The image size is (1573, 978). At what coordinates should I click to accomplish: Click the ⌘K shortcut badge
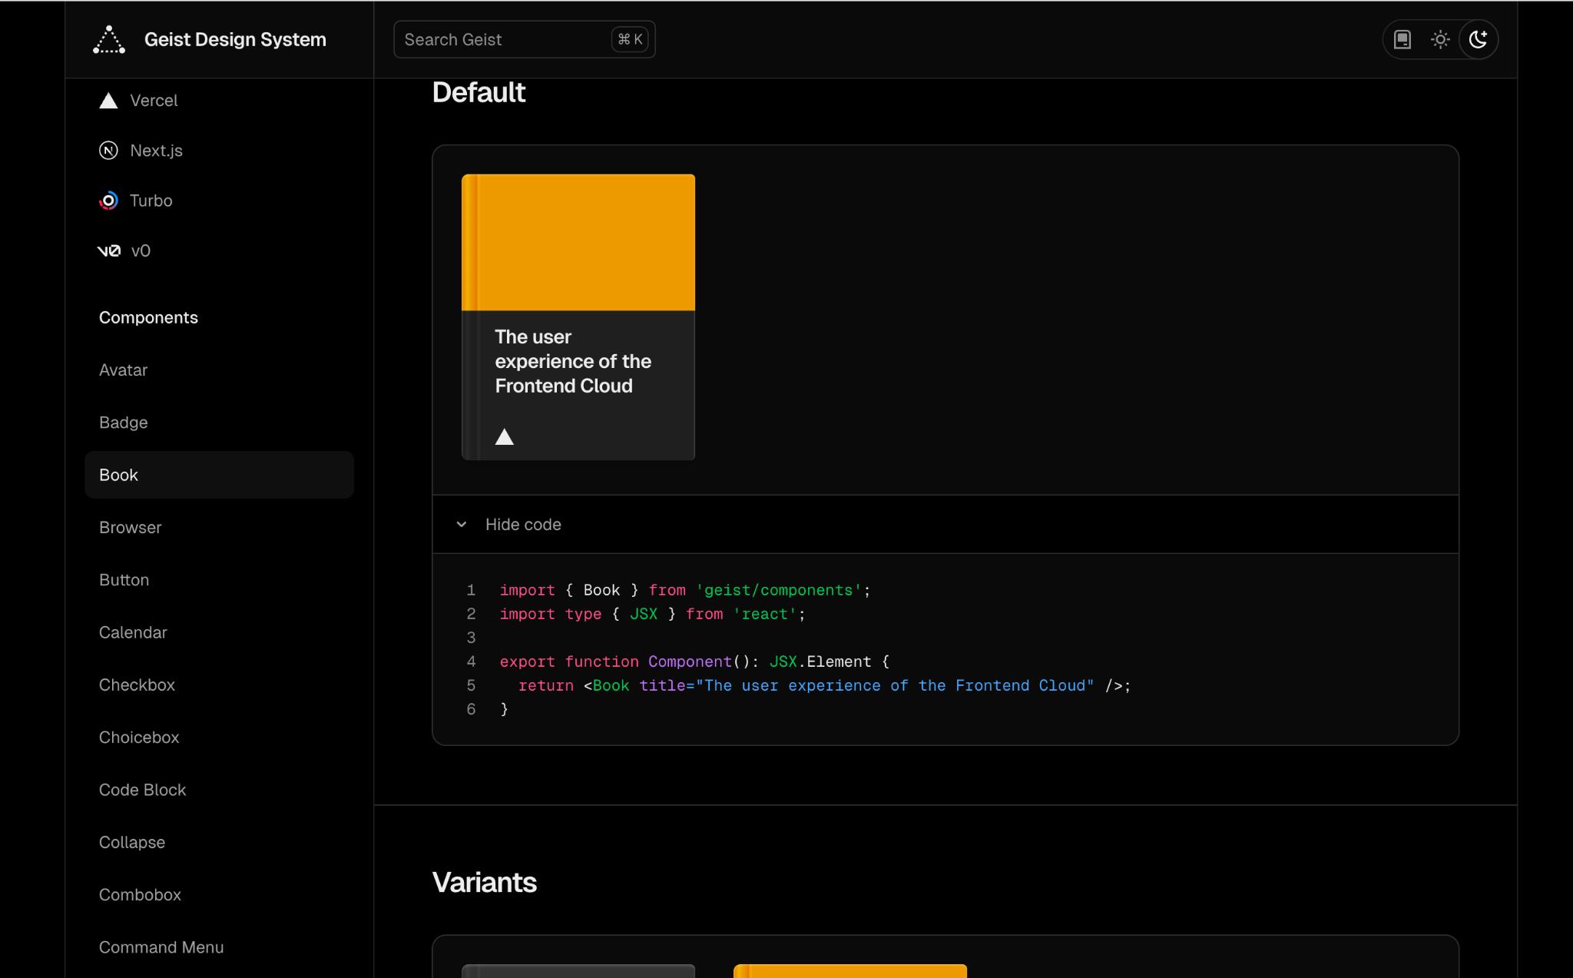click(x=630, y=39)
